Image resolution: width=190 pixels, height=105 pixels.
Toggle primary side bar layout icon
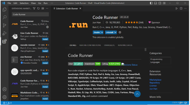(151, 3)
